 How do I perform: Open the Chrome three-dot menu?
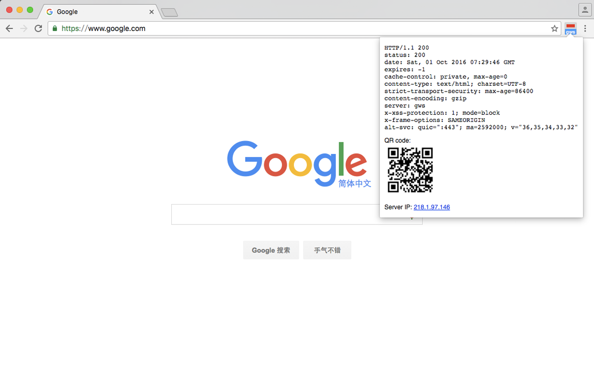pos(585,28)
